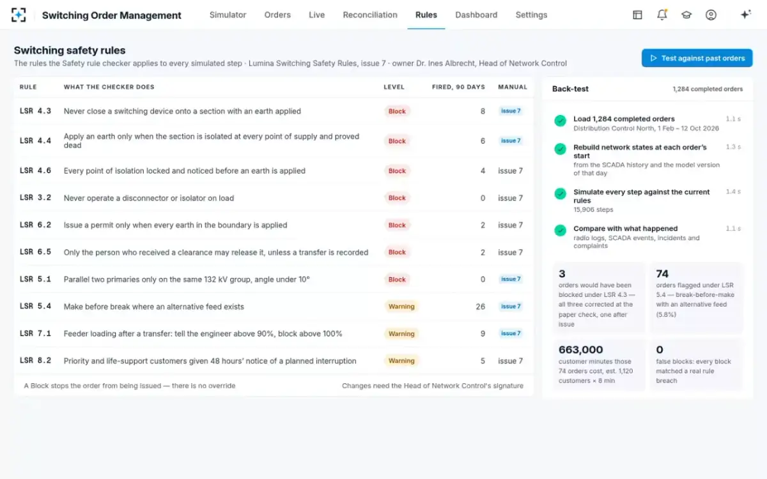This screenshot has width=767, height=479.
Task: Click the 663,000 customer minutes card
Action: point(598,364)
